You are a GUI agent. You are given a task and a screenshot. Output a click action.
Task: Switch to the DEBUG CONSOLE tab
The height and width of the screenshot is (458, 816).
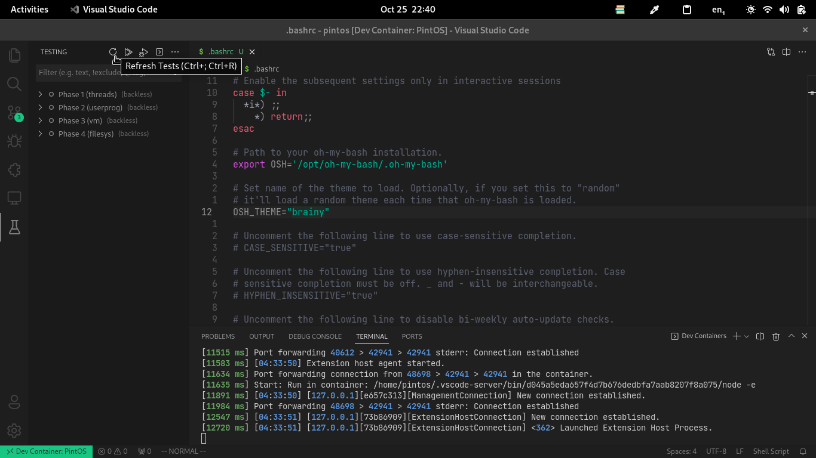pos(315,336)
